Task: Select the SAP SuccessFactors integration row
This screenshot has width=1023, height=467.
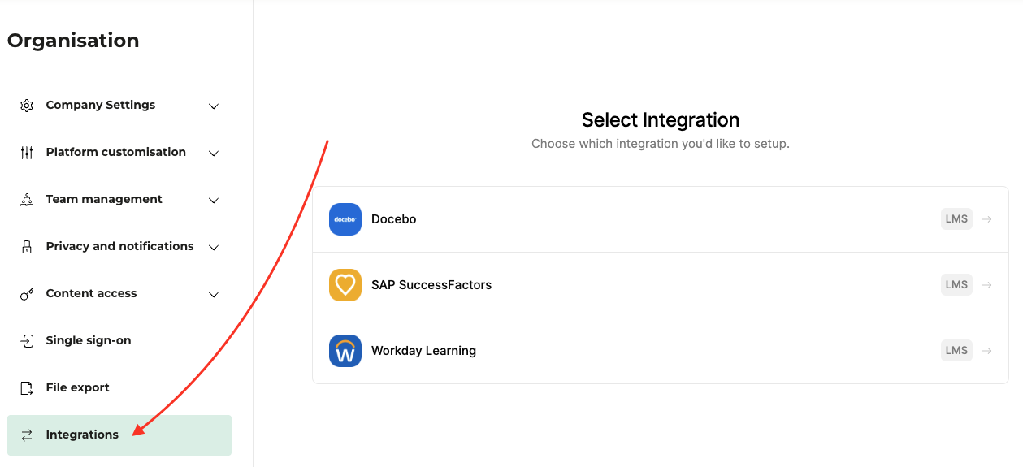Action: 661,285
